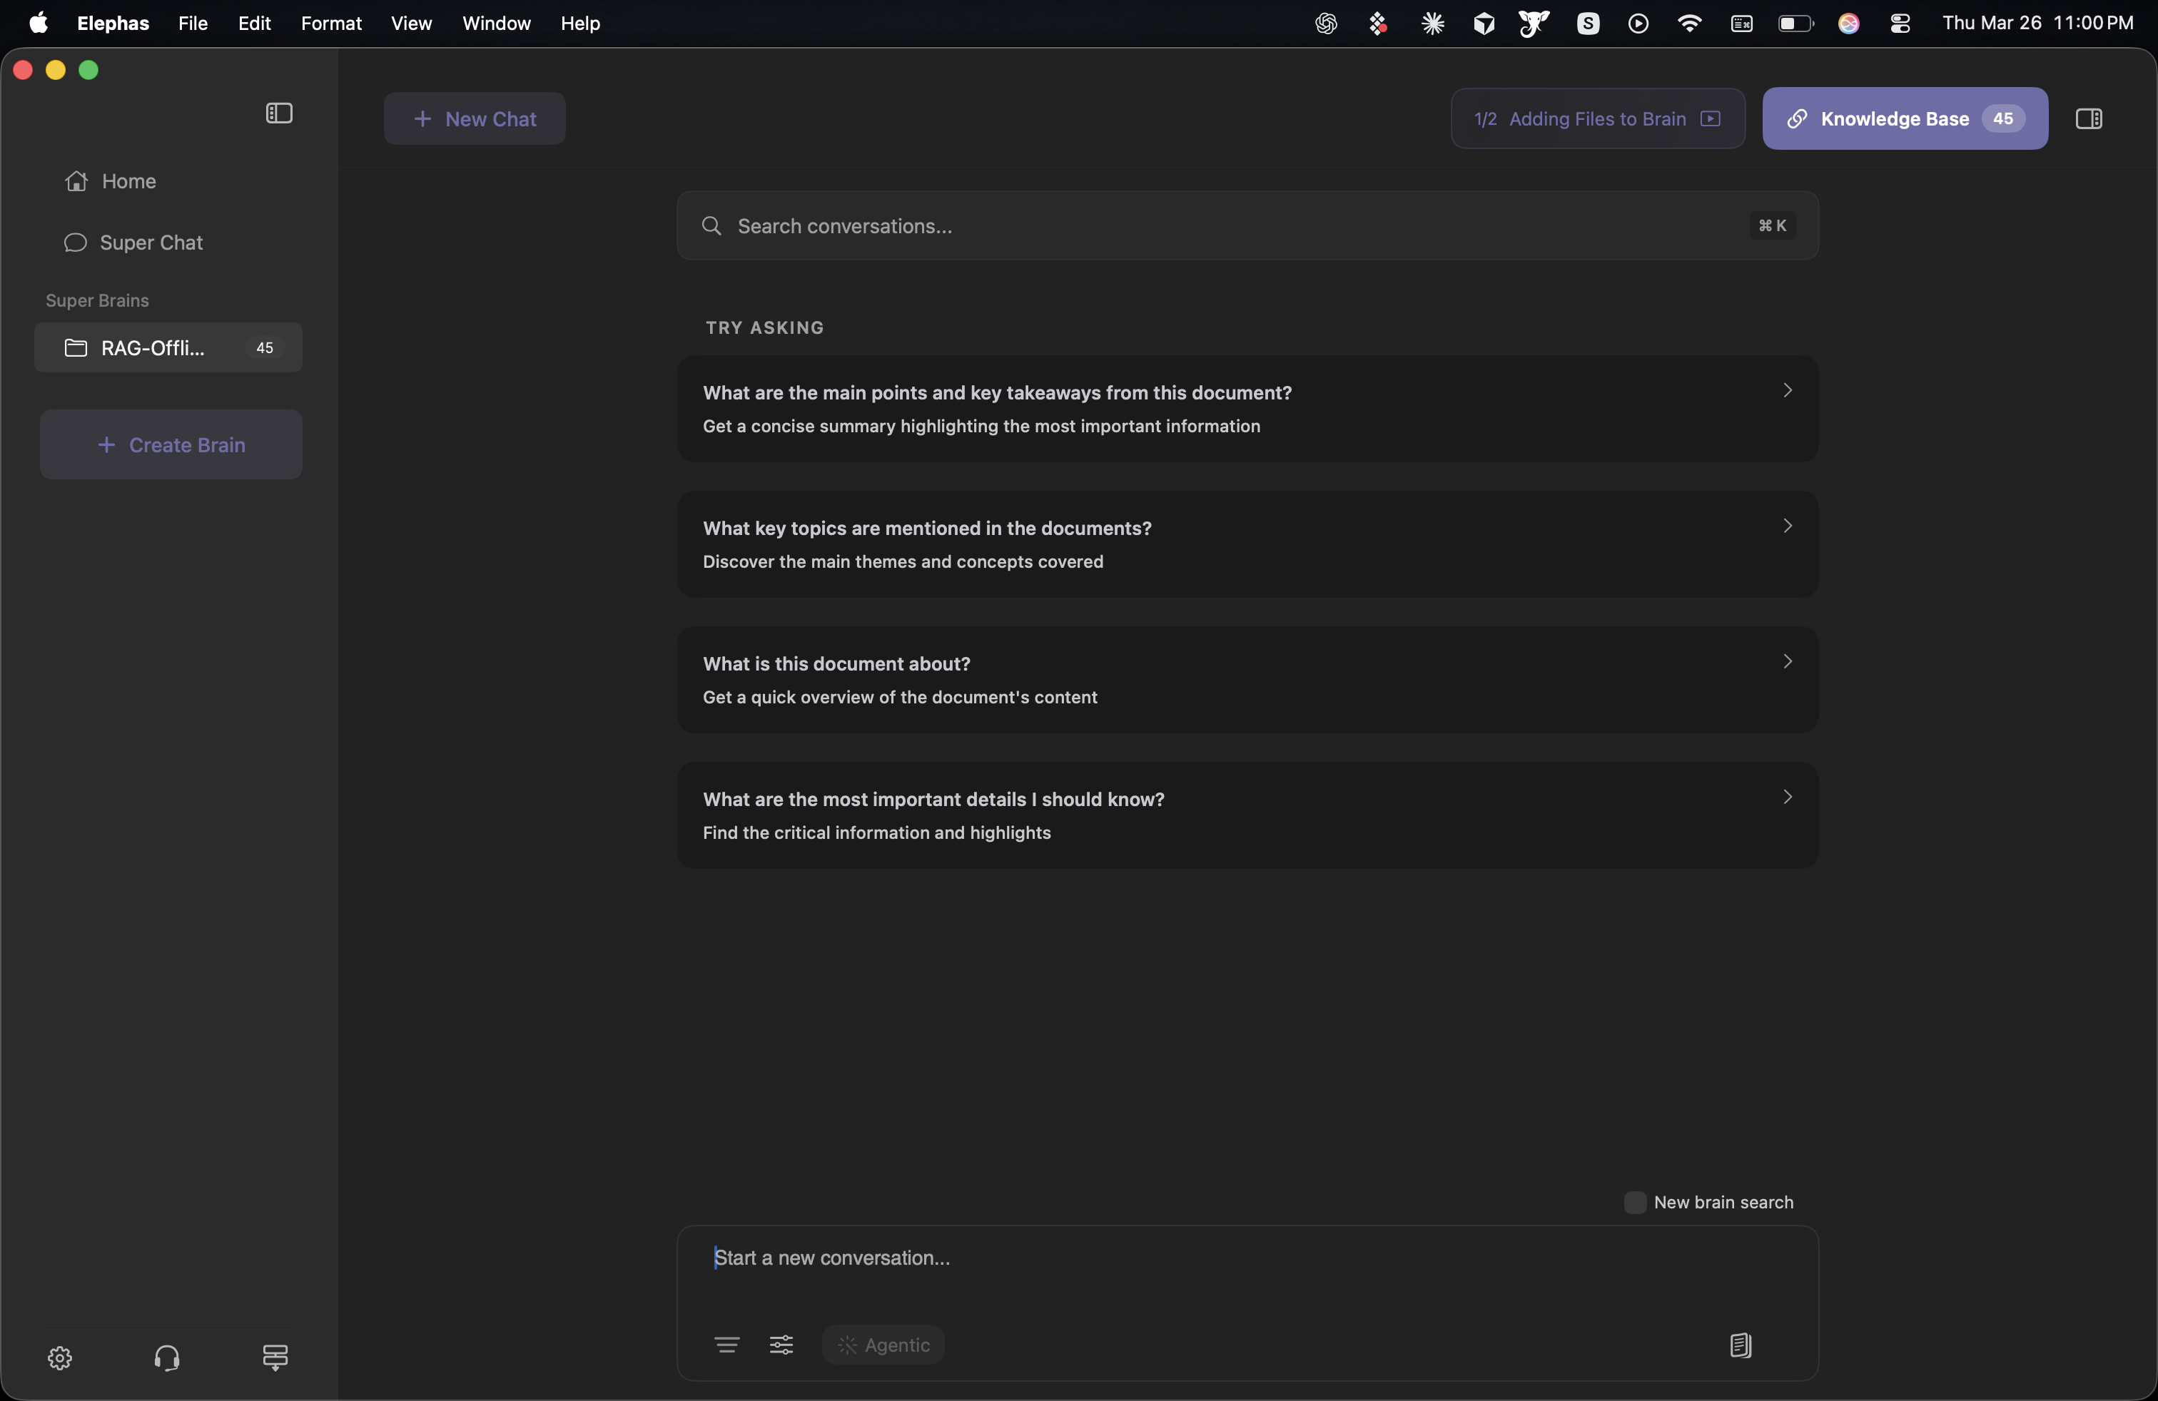Open 'What is this document about?' chevron
Screen dimensions: 2158x1401
pyautogui.click(x=1787, y=661)
